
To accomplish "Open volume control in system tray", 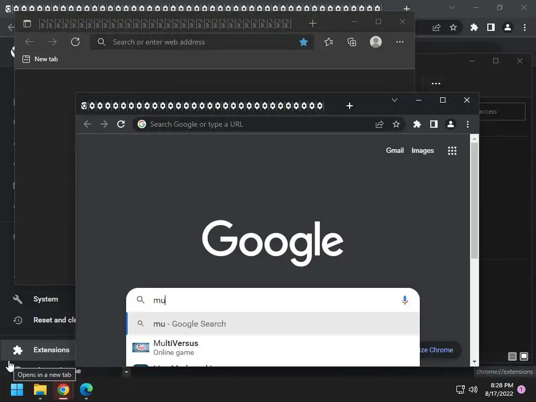I will pos(473,389).
